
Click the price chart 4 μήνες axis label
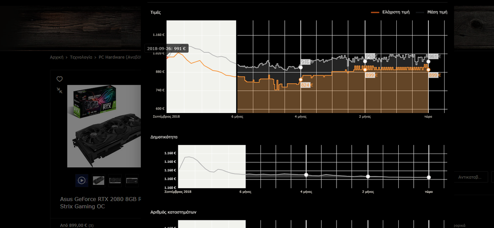301,116
